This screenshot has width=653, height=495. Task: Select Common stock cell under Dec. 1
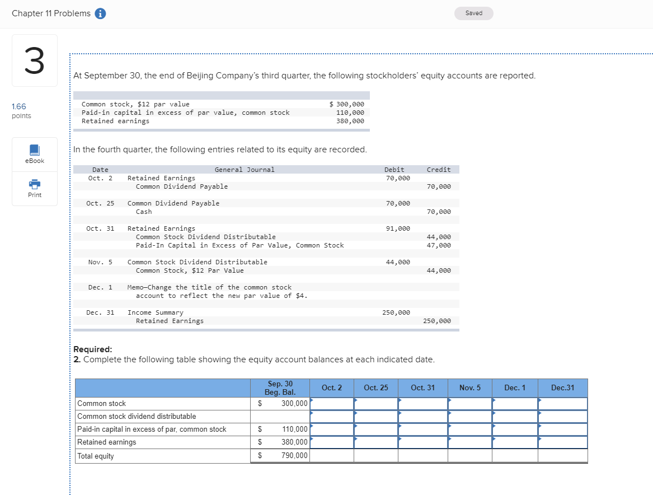(x=515, y=404)
